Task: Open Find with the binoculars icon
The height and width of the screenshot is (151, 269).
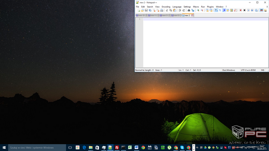Action: point(189,10)
